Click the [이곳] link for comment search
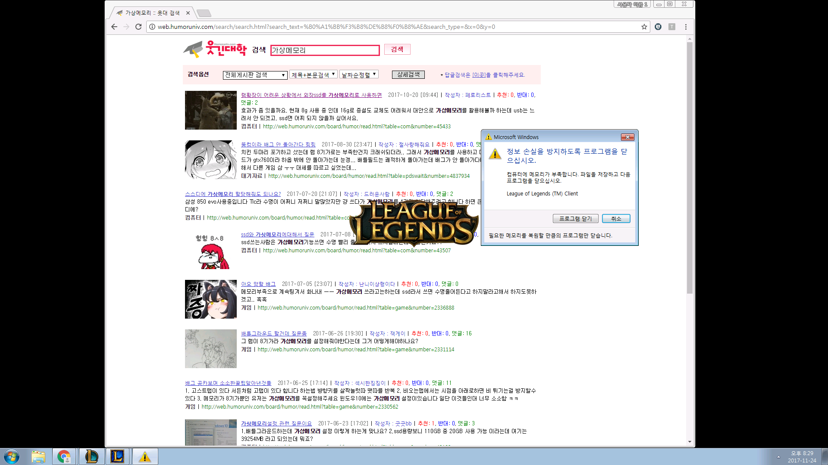 click(479, 75)
